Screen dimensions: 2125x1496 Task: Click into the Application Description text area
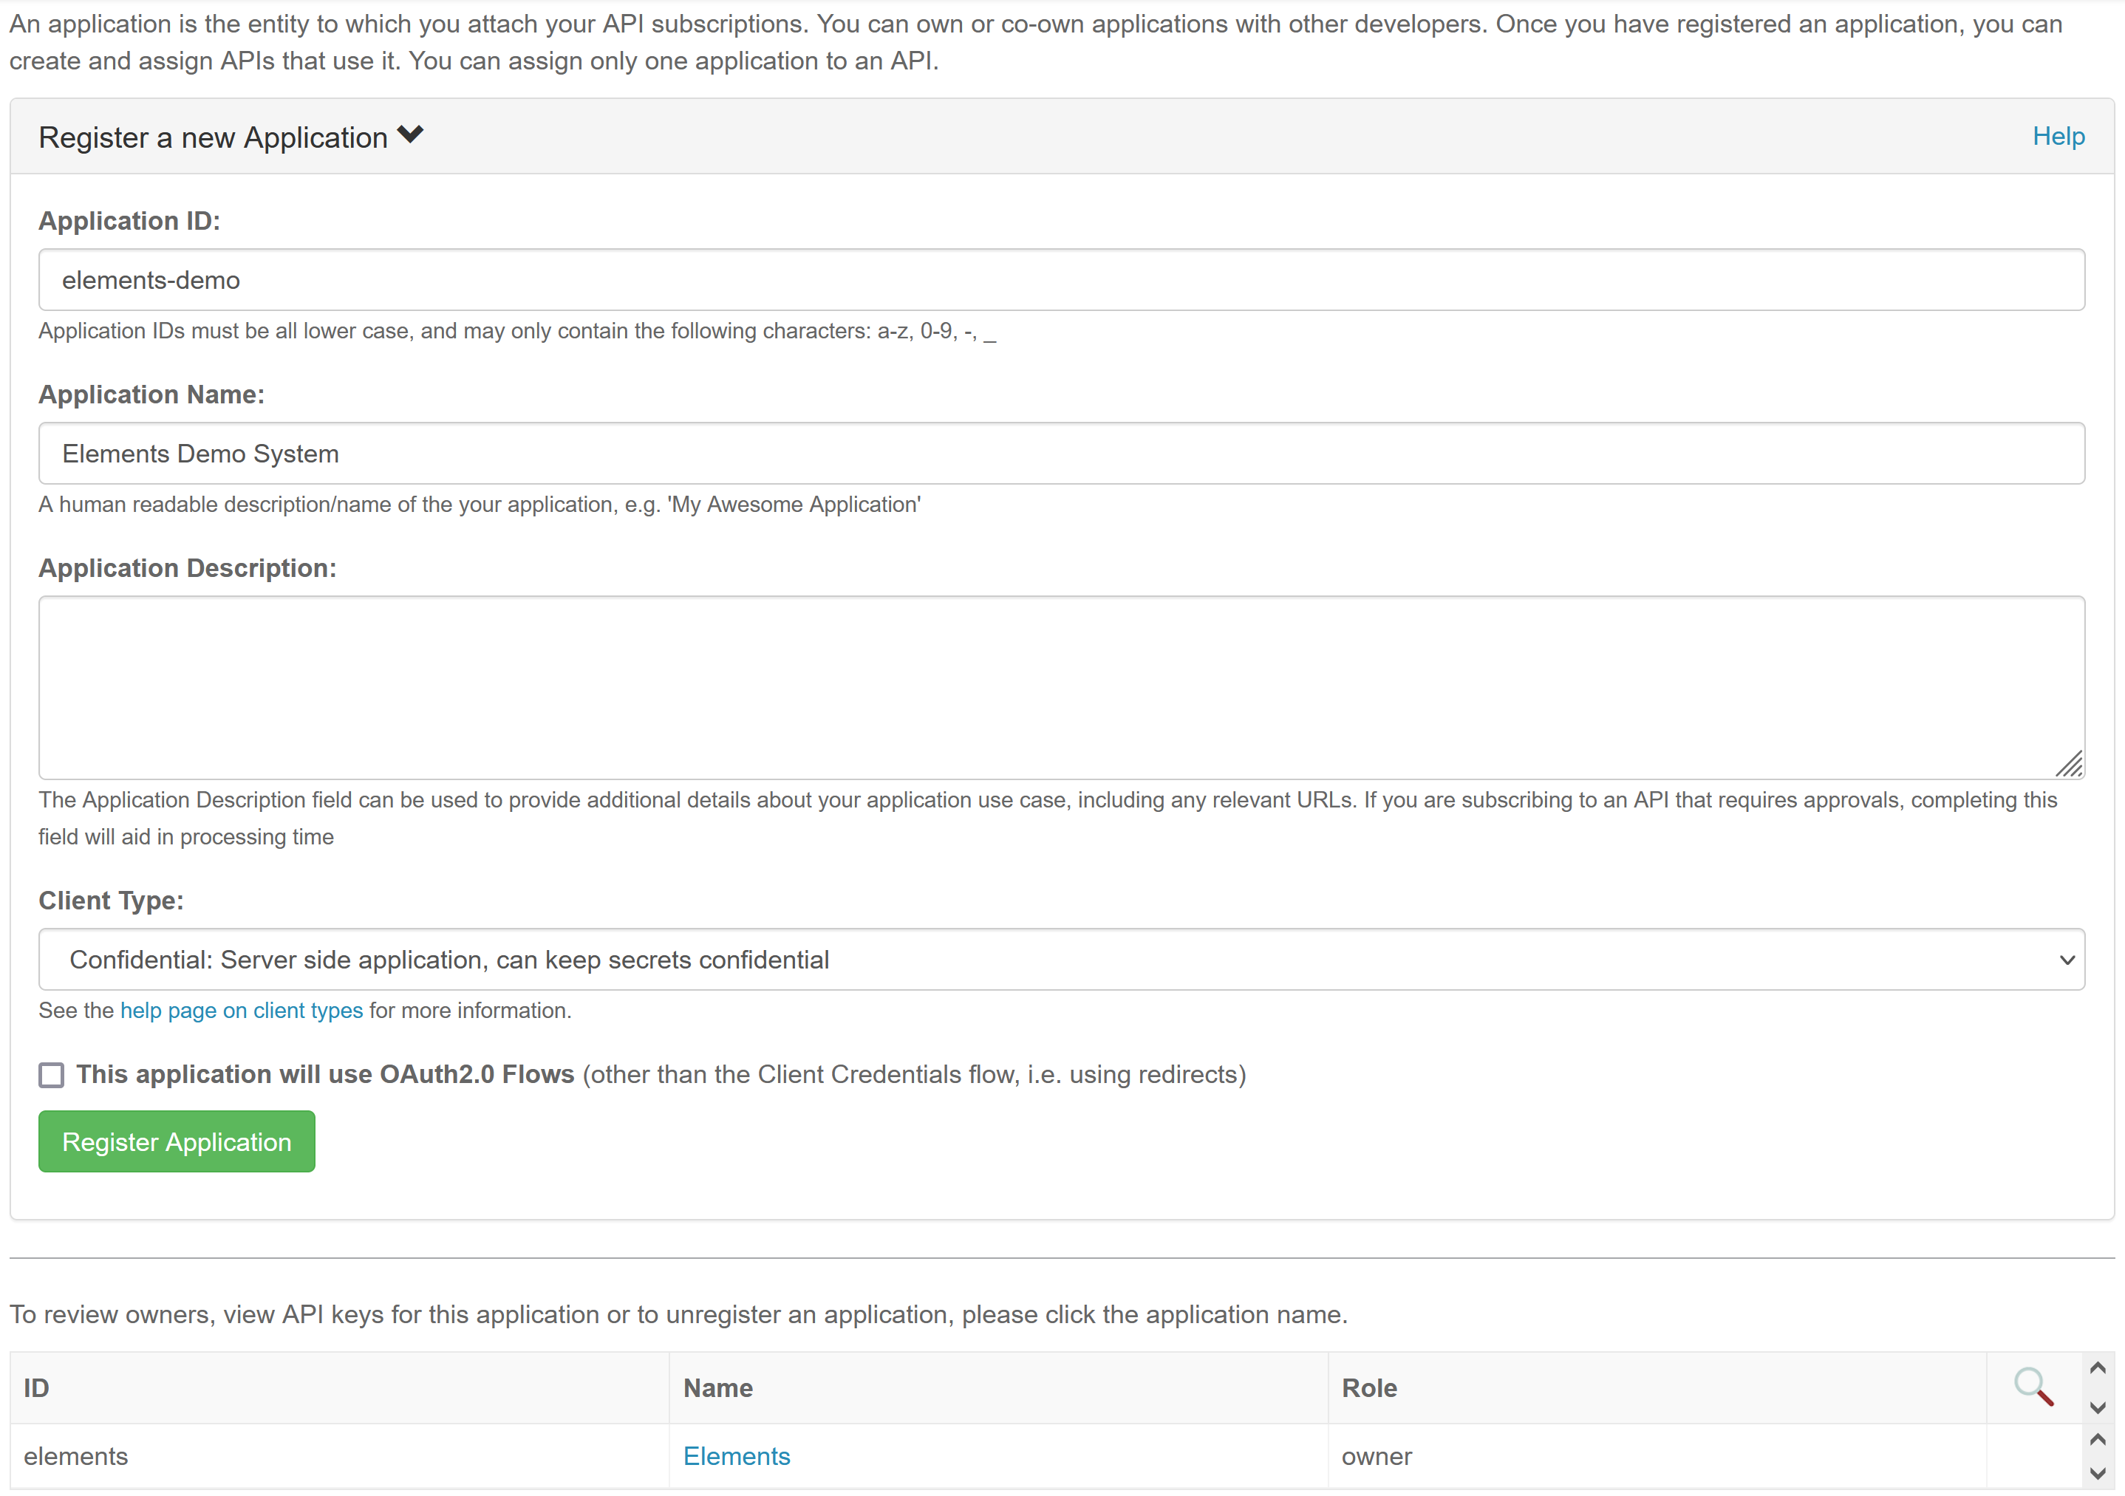(1060, 686)
